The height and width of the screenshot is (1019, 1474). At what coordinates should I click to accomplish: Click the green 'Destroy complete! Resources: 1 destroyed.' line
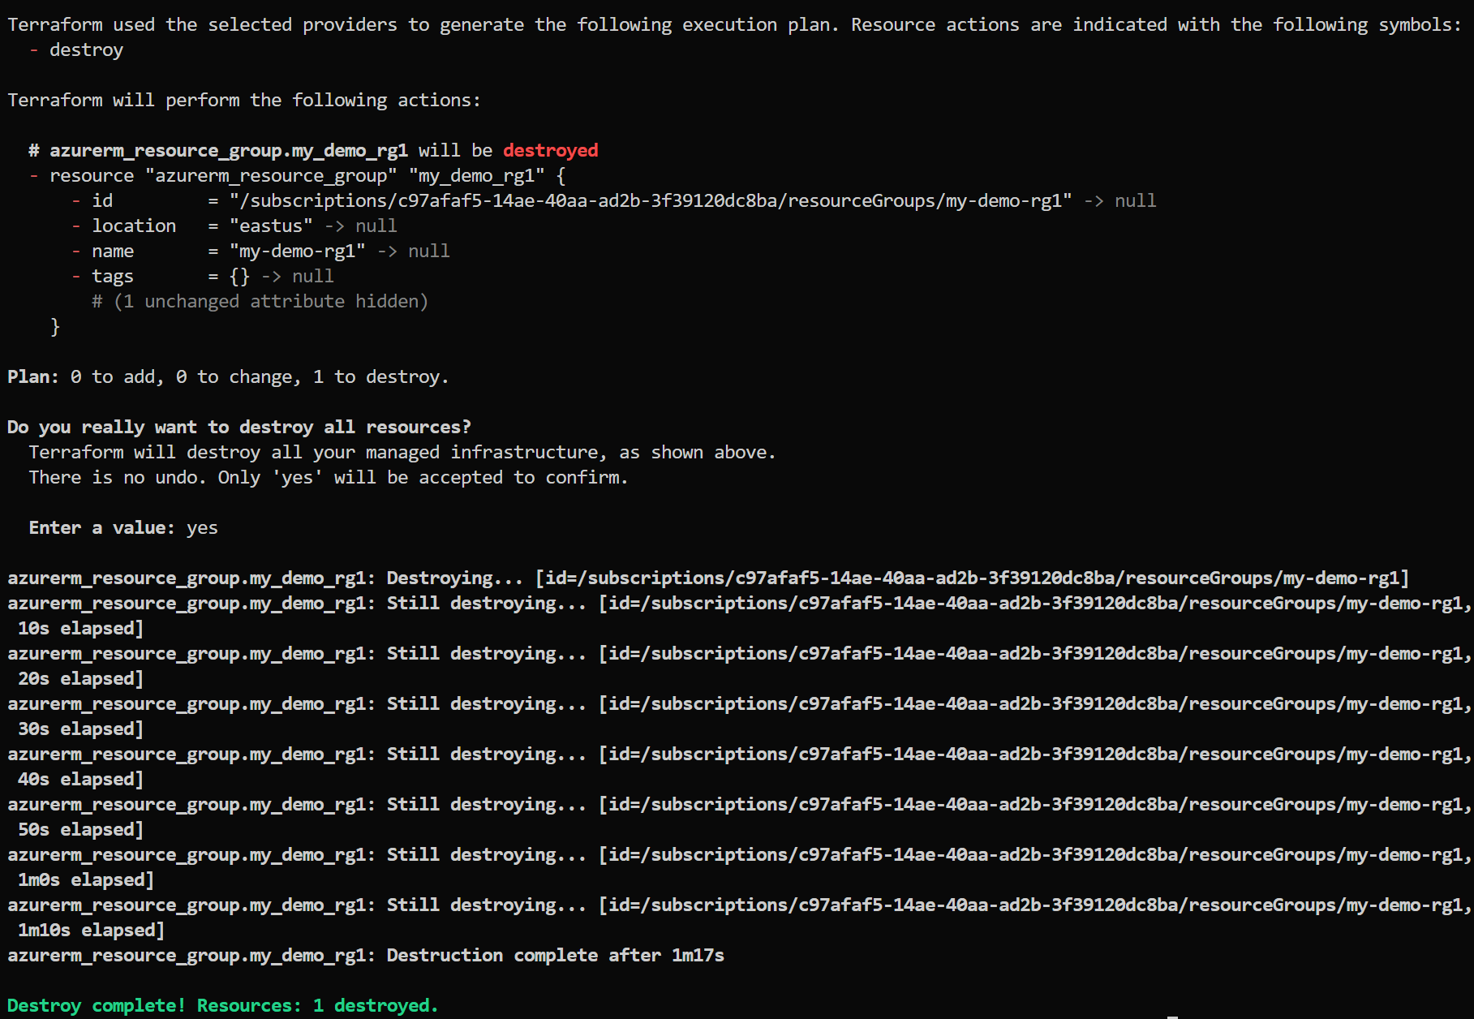[223, 1006]
